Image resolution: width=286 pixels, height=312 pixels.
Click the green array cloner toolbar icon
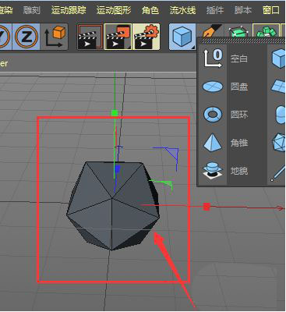click(266, 30)
